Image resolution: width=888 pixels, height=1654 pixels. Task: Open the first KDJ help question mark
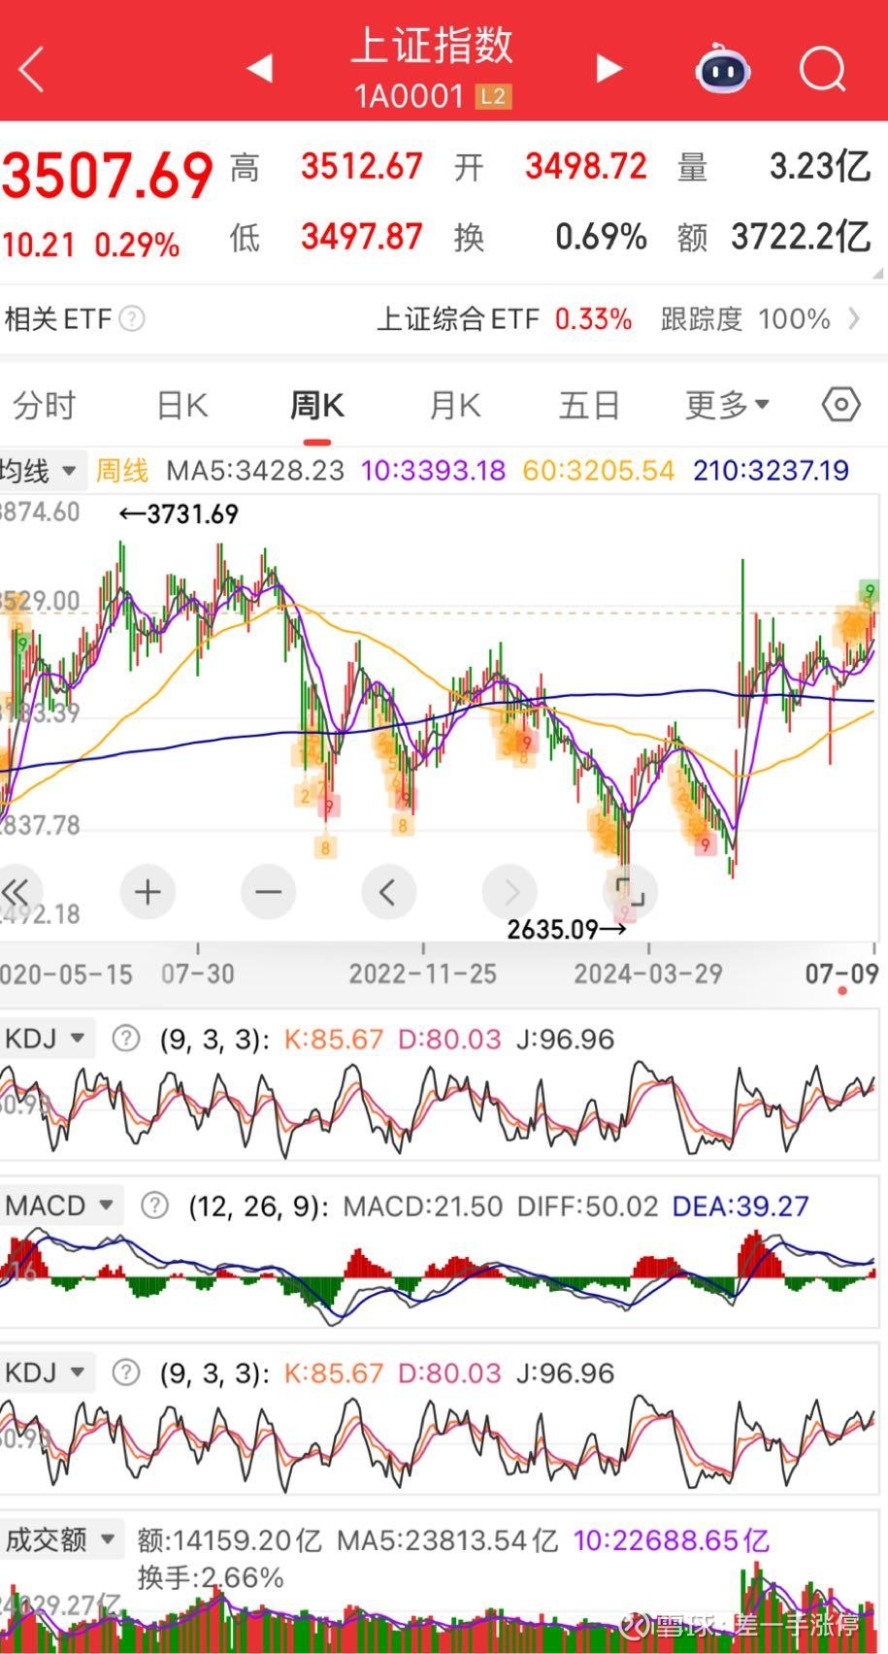(125, 1039)
